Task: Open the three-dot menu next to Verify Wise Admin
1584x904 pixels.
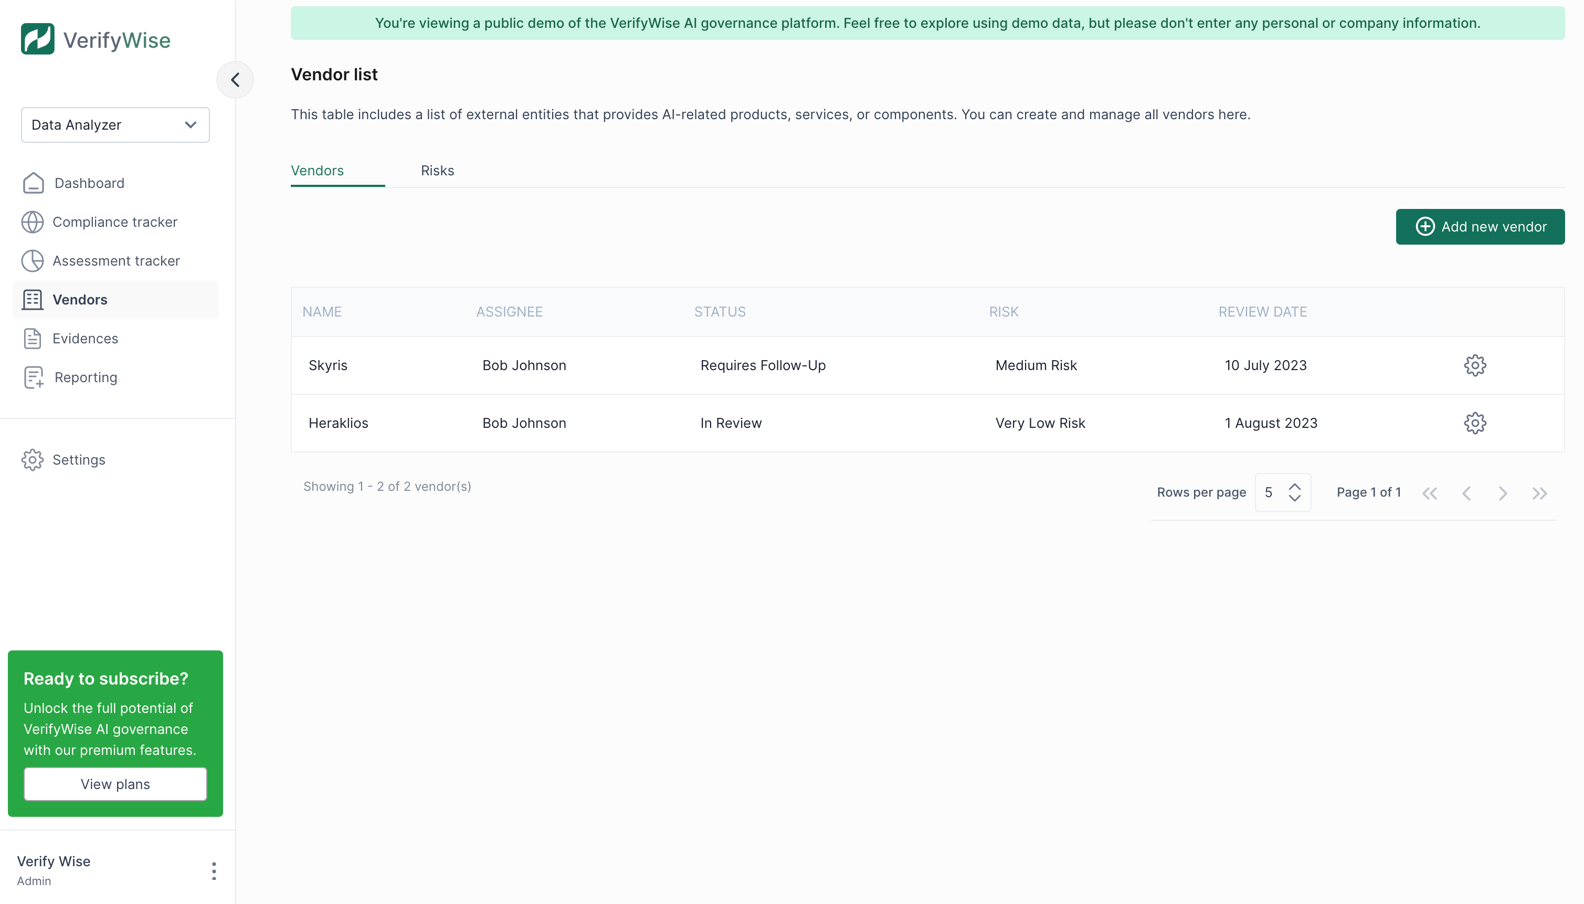Action: pyautogui.click(x=214, y=870)
